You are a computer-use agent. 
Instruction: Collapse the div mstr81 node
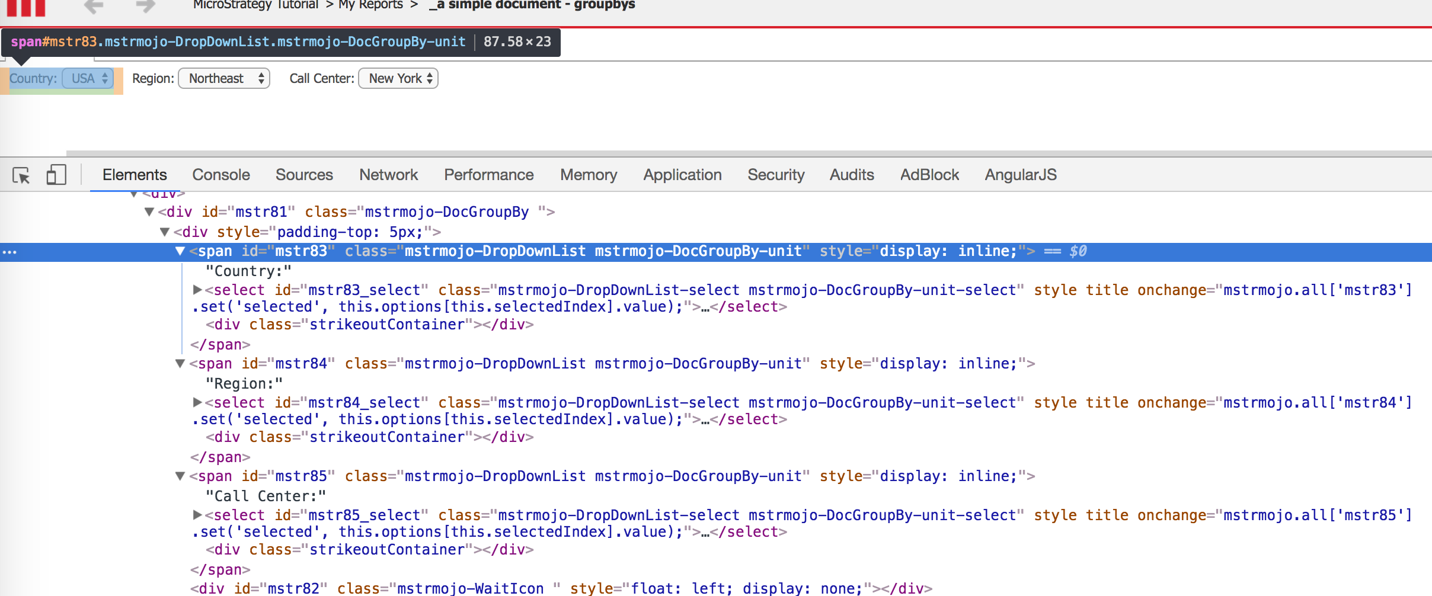(x=149, y=212)
